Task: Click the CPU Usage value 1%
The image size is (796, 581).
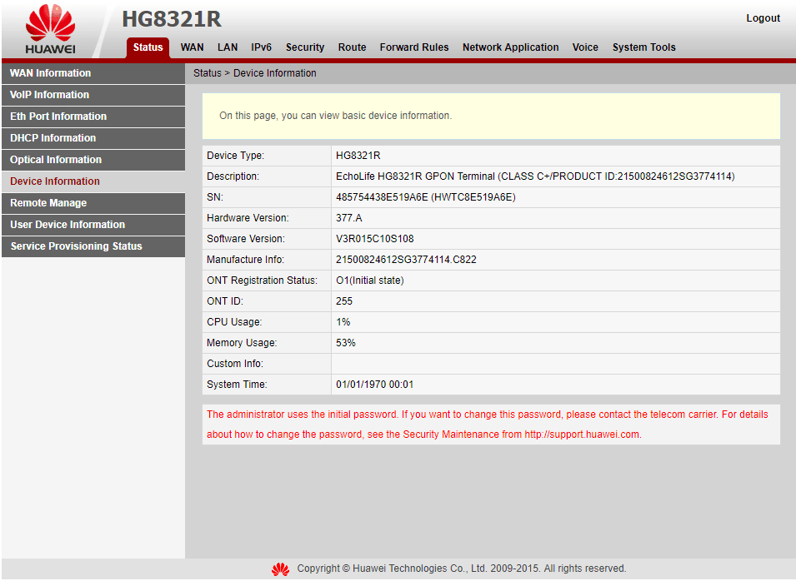Action: [343, 322]
